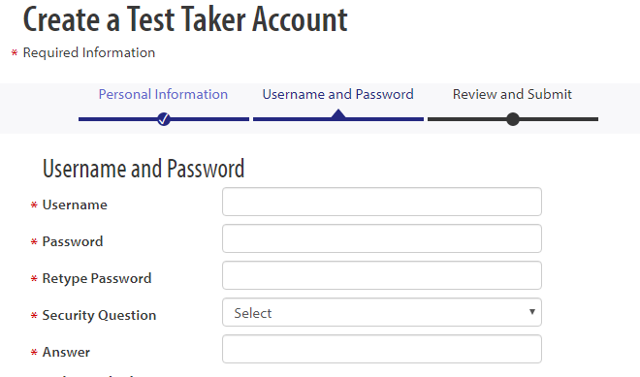Click the Security Question field label
Screen dimensions: 640x377
click(99, 315)
